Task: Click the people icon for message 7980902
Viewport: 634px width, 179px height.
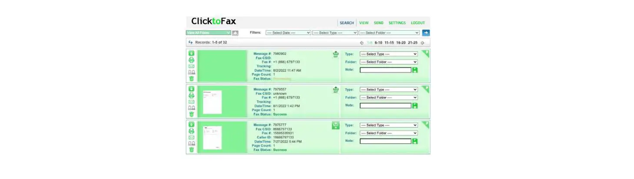Action: click(x=191, y=72)
